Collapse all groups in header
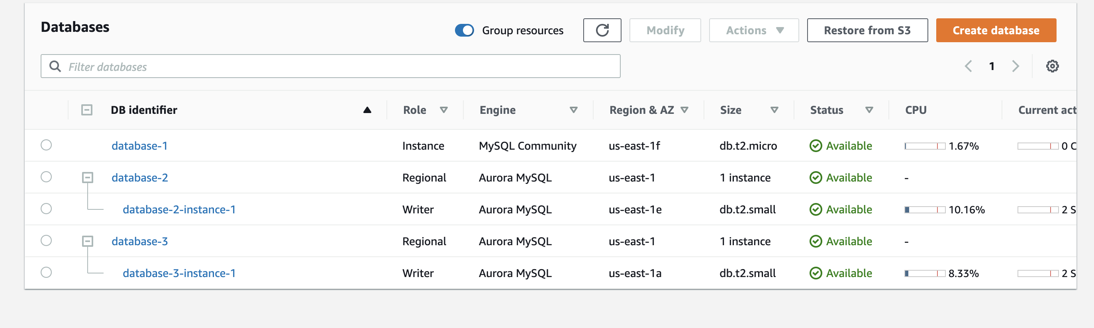 tap(86, 110)
